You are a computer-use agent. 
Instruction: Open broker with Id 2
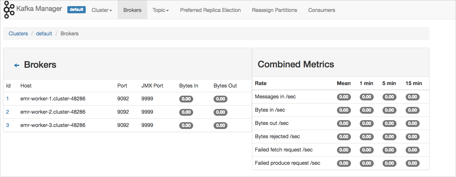(7, 112)
